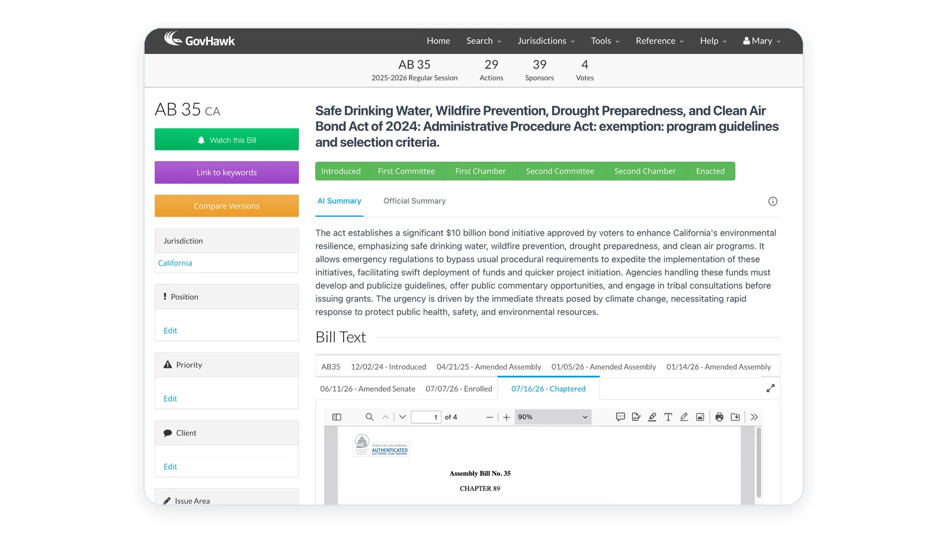Image resolution: width=948 pixels, height=533 pixels.
Task: Edit the Position field
Action: click(170, 330)
